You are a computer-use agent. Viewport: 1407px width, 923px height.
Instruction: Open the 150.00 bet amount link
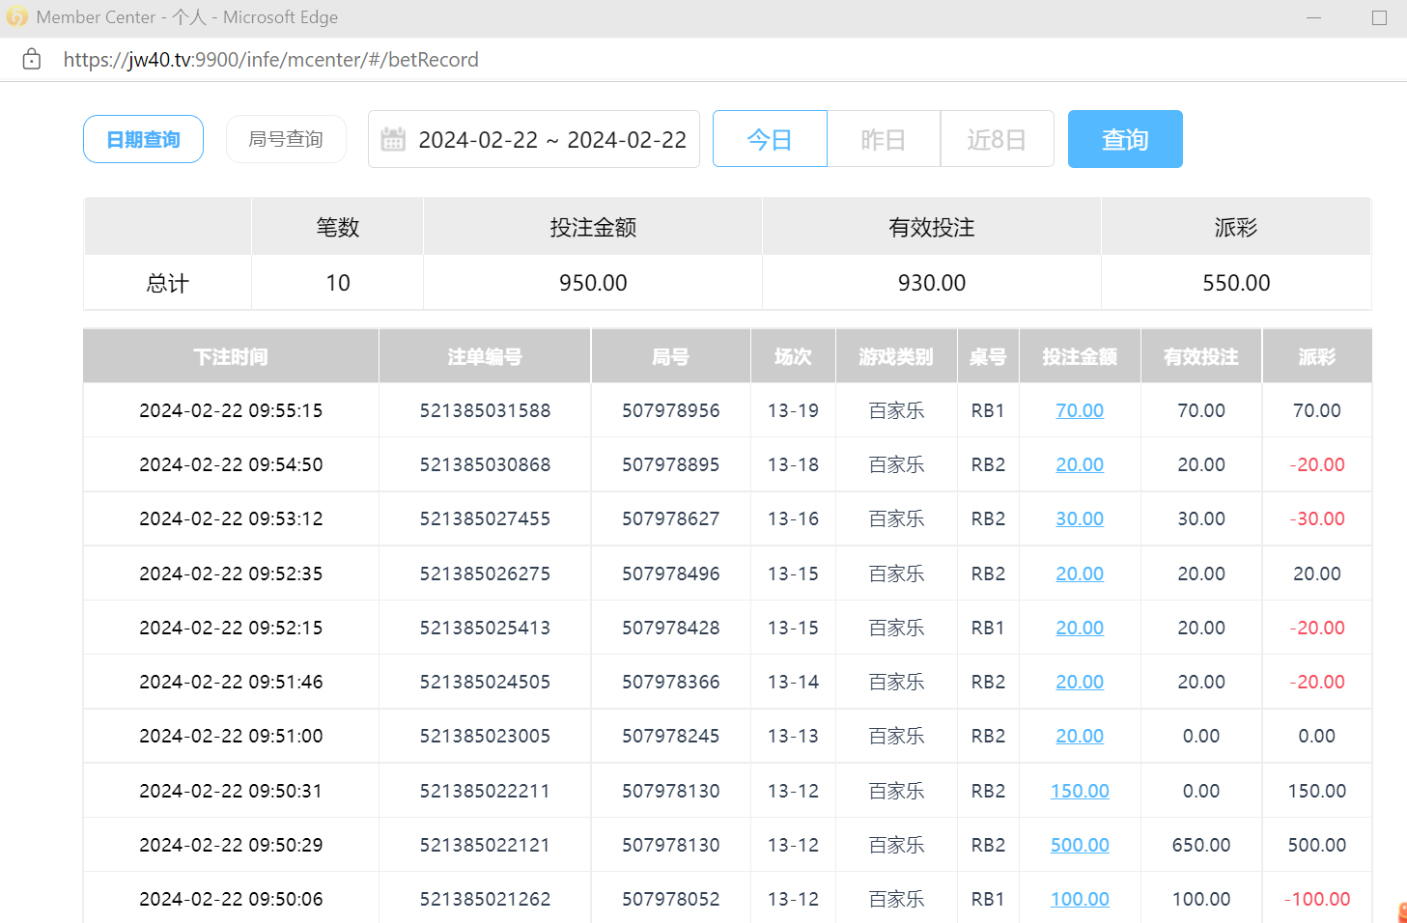click(1079, 791)
